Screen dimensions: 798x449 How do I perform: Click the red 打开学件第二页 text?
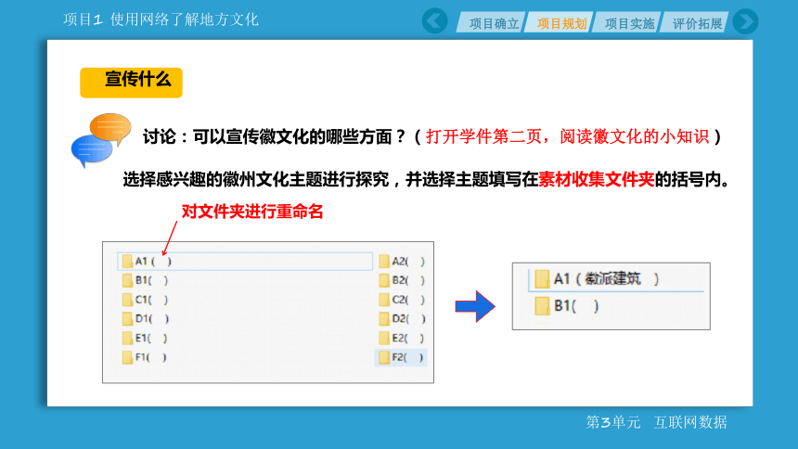[483, 136]
